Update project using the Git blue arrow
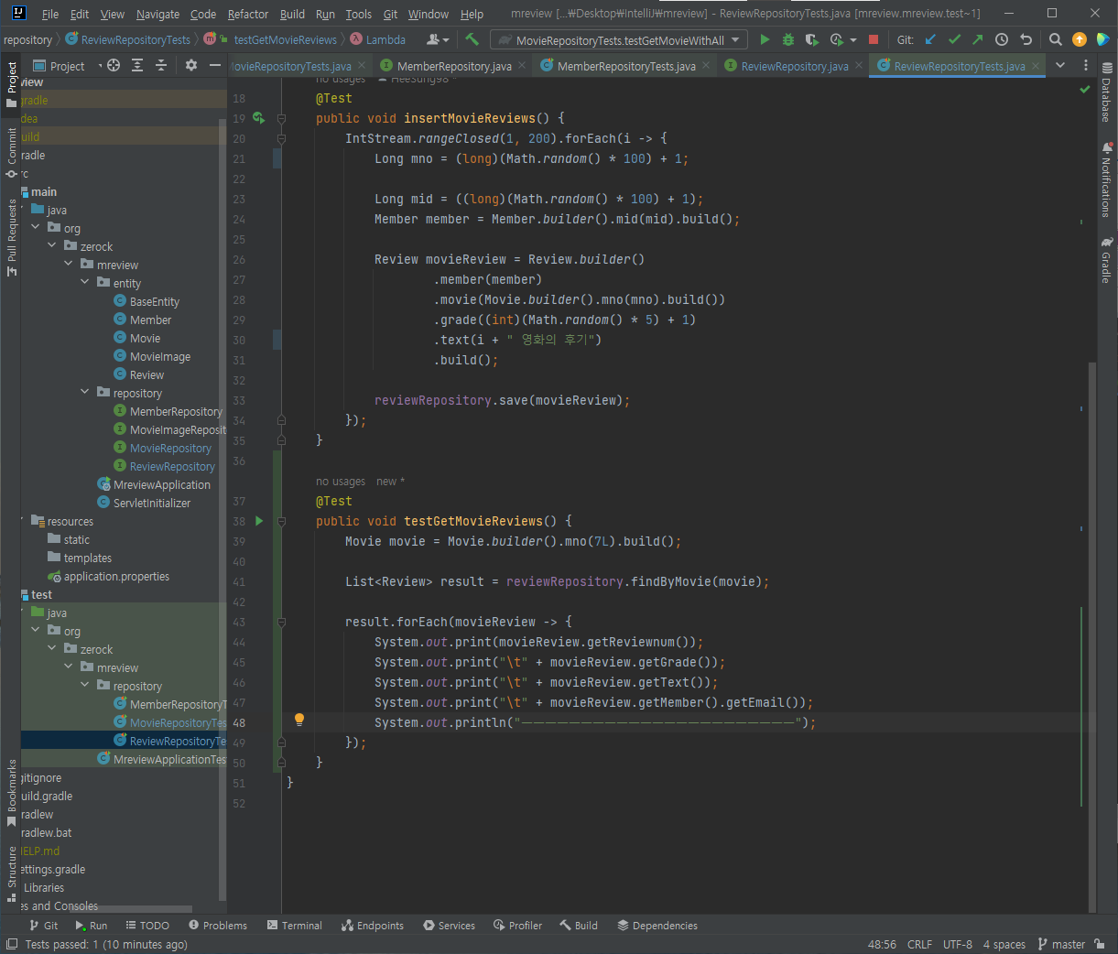The width and height of the screenshot is (1118, 954). pos(930,39)
